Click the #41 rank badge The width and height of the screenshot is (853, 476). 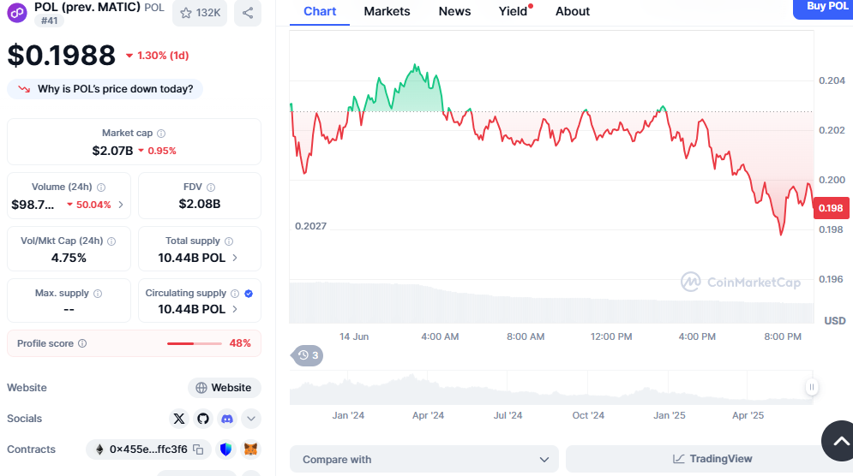coord(49,21)
